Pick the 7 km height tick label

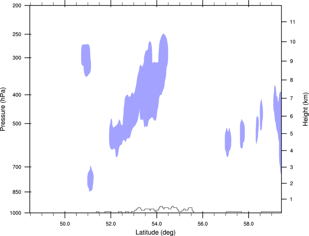pos(291,98)
